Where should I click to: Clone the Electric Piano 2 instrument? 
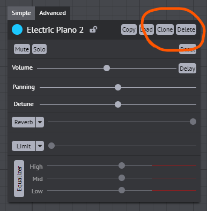[165, 29]
